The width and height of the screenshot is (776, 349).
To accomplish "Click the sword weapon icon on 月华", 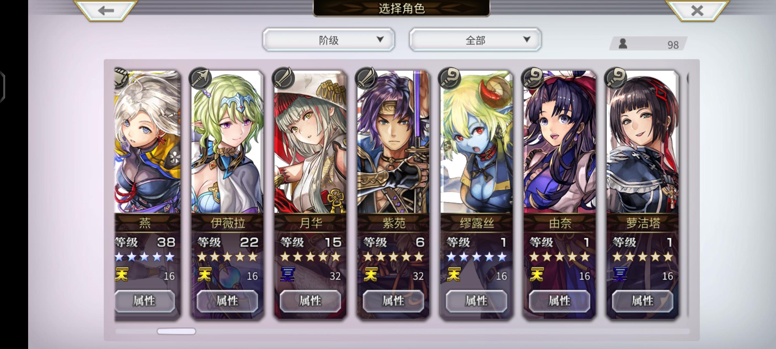I will (283, 78).
